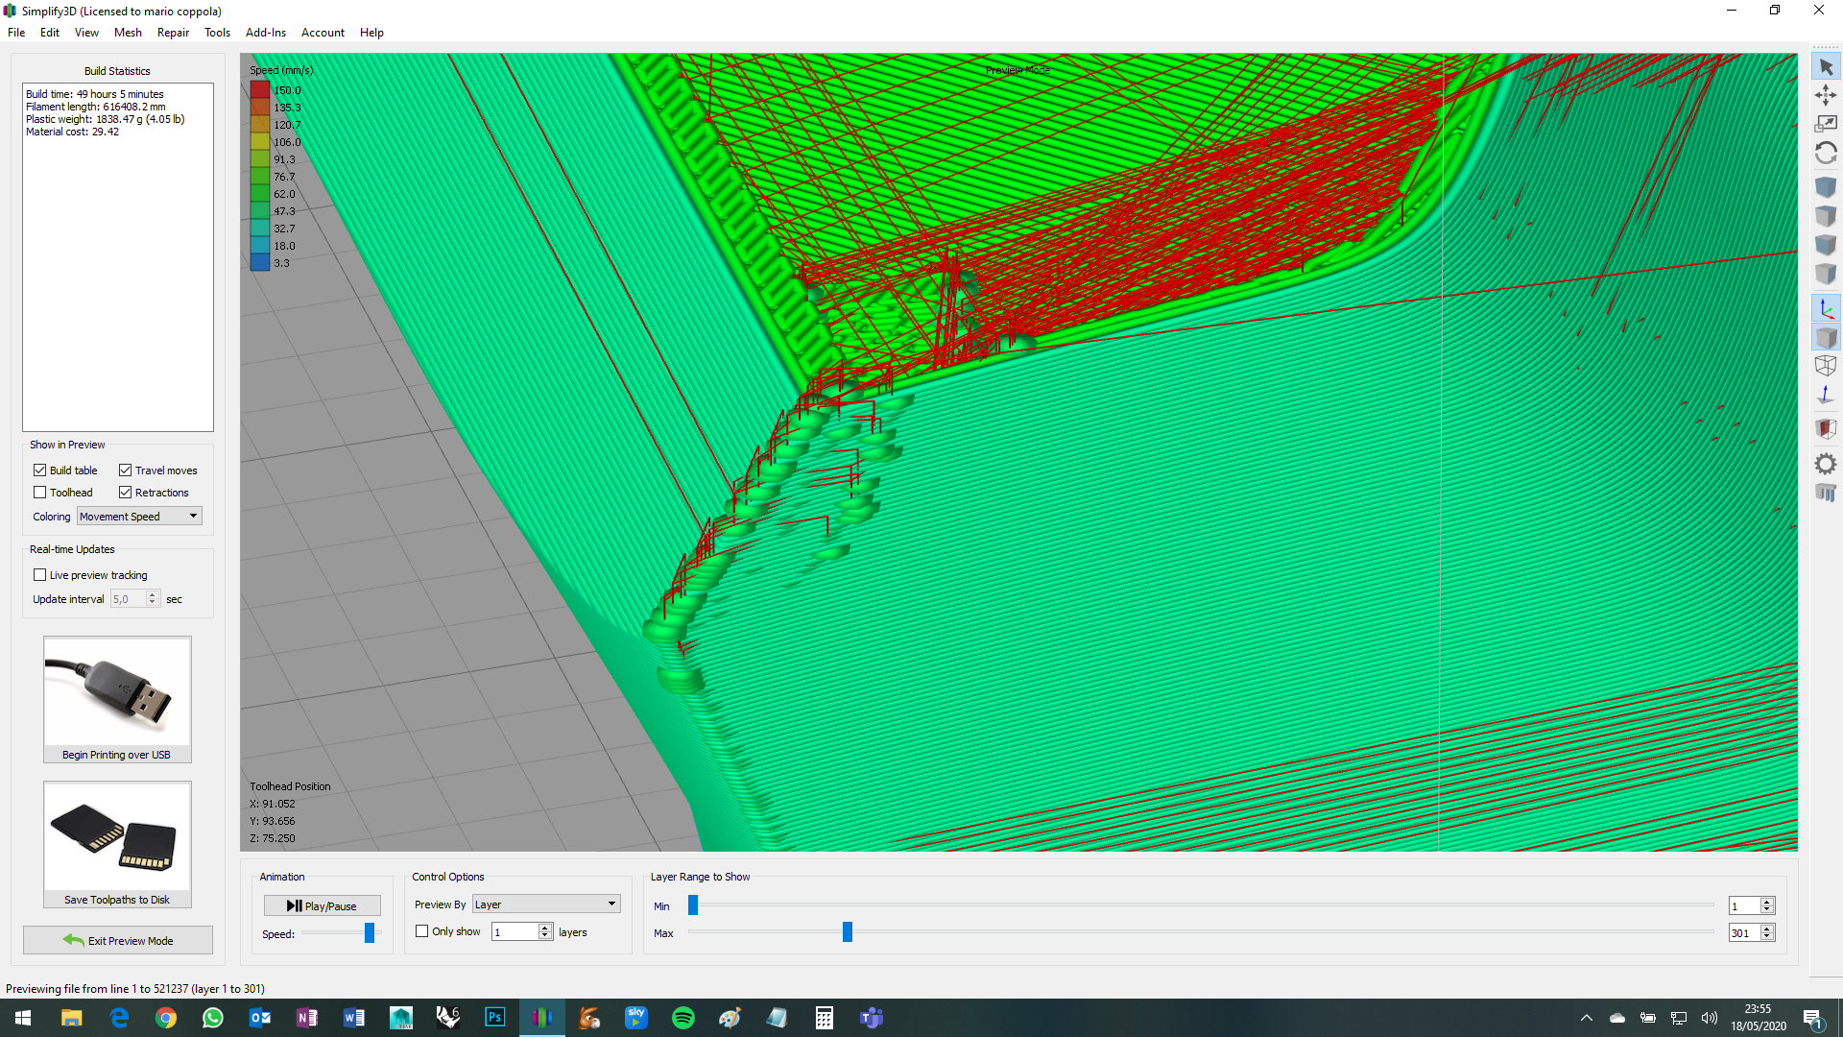Viewport: 1843px width, 1037px height.
Task: Open the support structures tool
Action: (x=1826, y=493)
